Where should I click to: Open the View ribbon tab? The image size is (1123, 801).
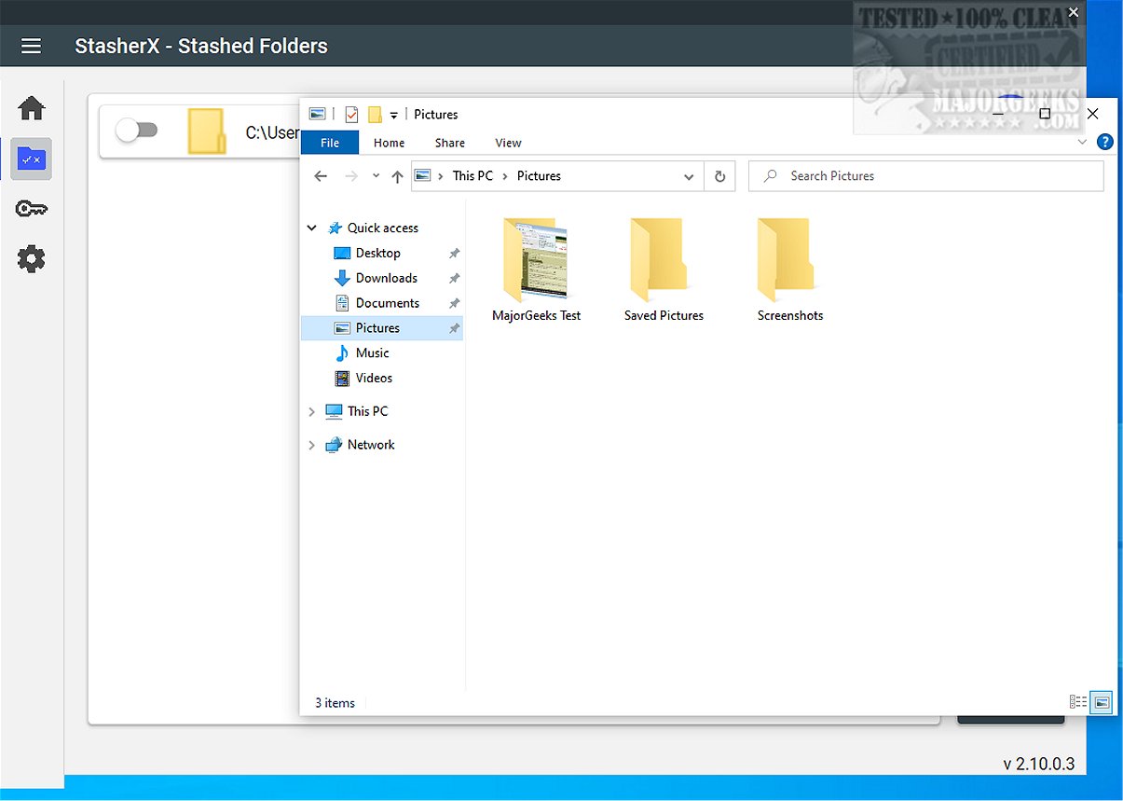click(508, 143)
